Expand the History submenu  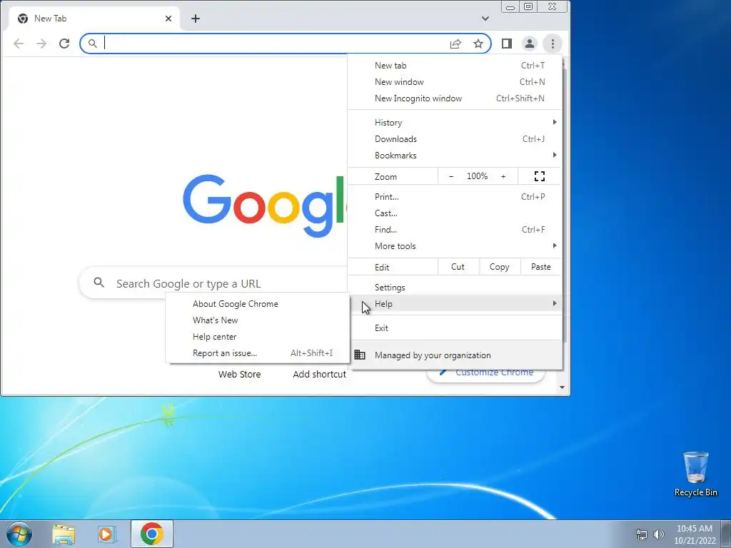[x=455, y=123]
